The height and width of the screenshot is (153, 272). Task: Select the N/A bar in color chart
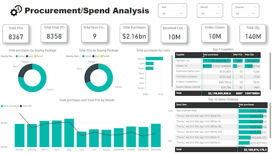(x=150, y=63)
